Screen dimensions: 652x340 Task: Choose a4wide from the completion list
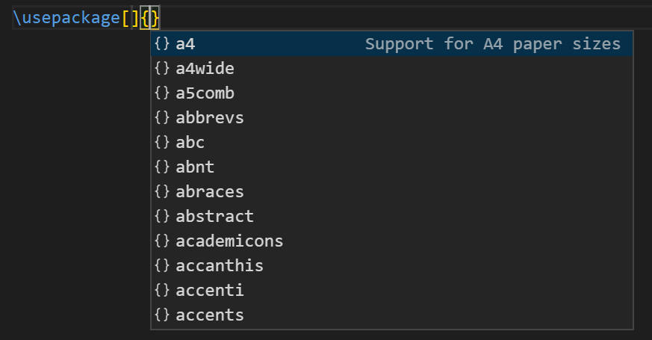pyautogui.click(x=205, y=69)
